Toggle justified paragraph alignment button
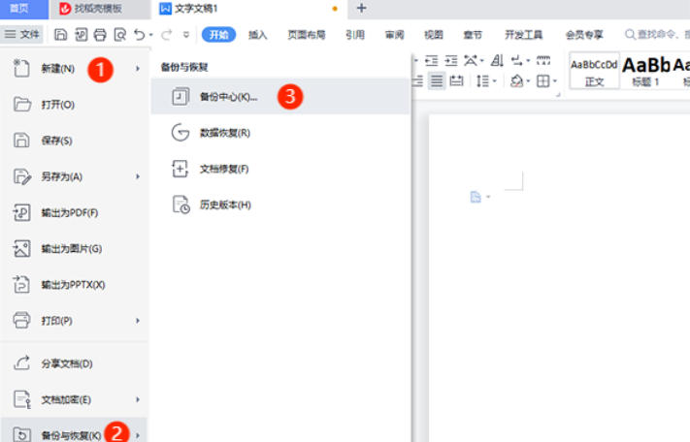This screenshot has height=442, width=690. pos(438,81)
